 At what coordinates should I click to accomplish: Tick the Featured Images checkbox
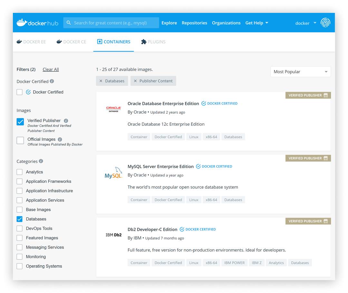pos(20,238)
